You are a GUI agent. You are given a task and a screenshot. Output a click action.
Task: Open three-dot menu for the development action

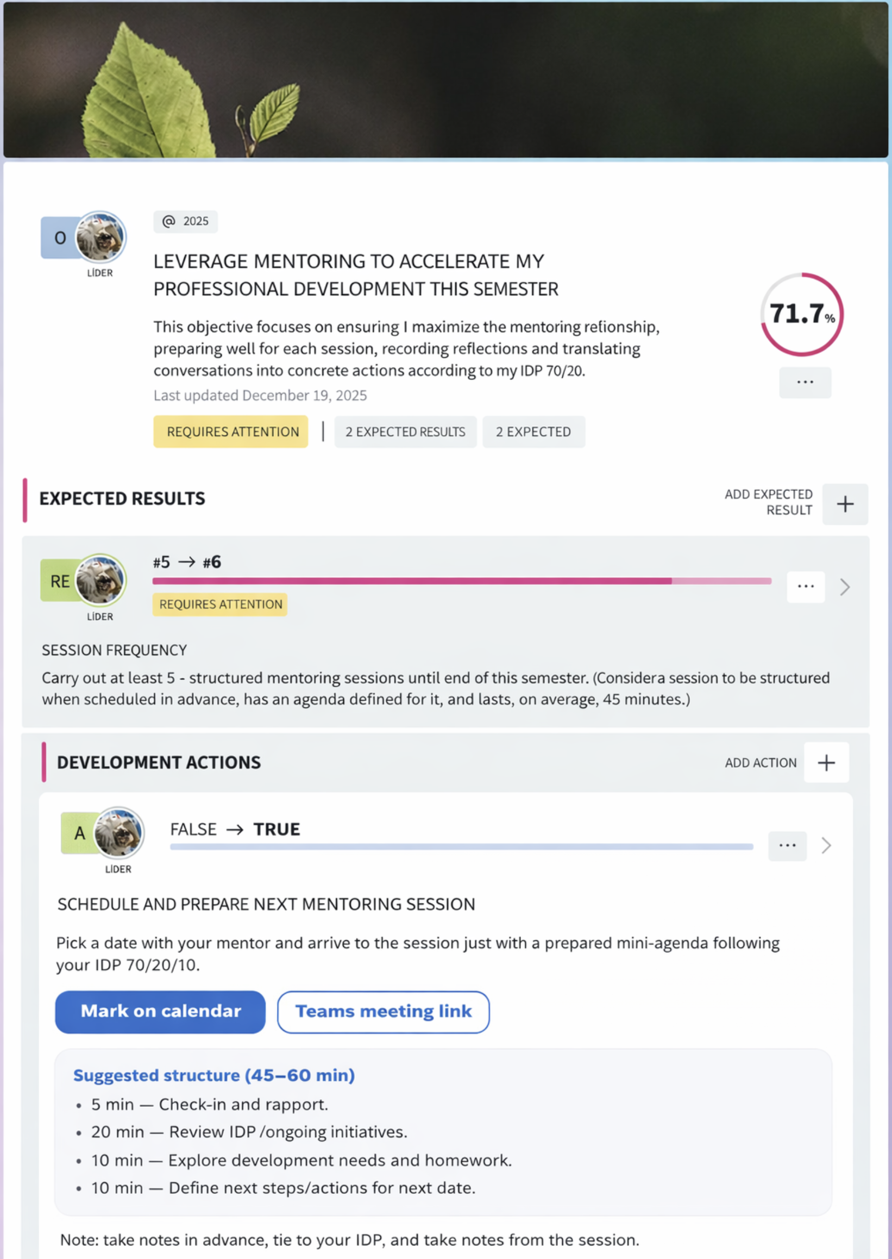[x=787, y=846]
